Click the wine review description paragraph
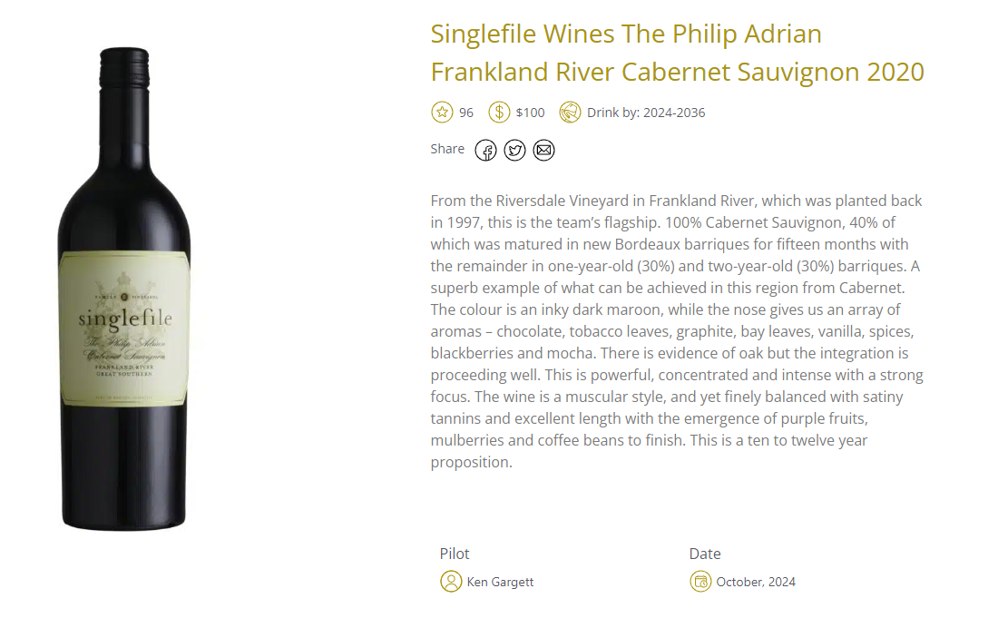The width and height of the screenshot is (998, 618). point(677,331)
